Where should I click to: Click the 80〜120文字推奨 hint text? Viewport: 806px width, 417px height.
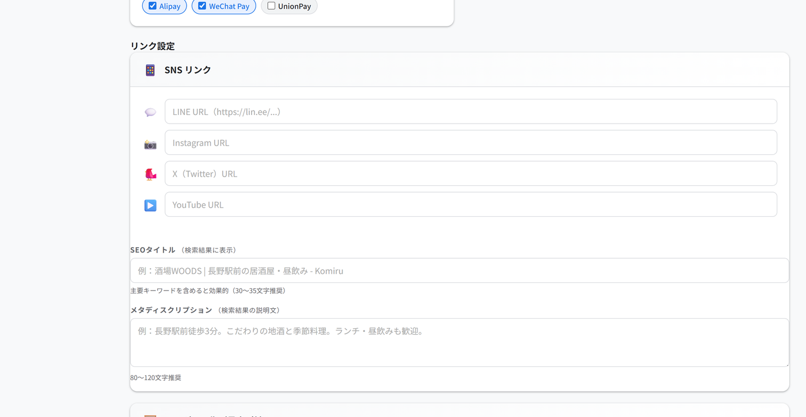(x=155, y=378)
